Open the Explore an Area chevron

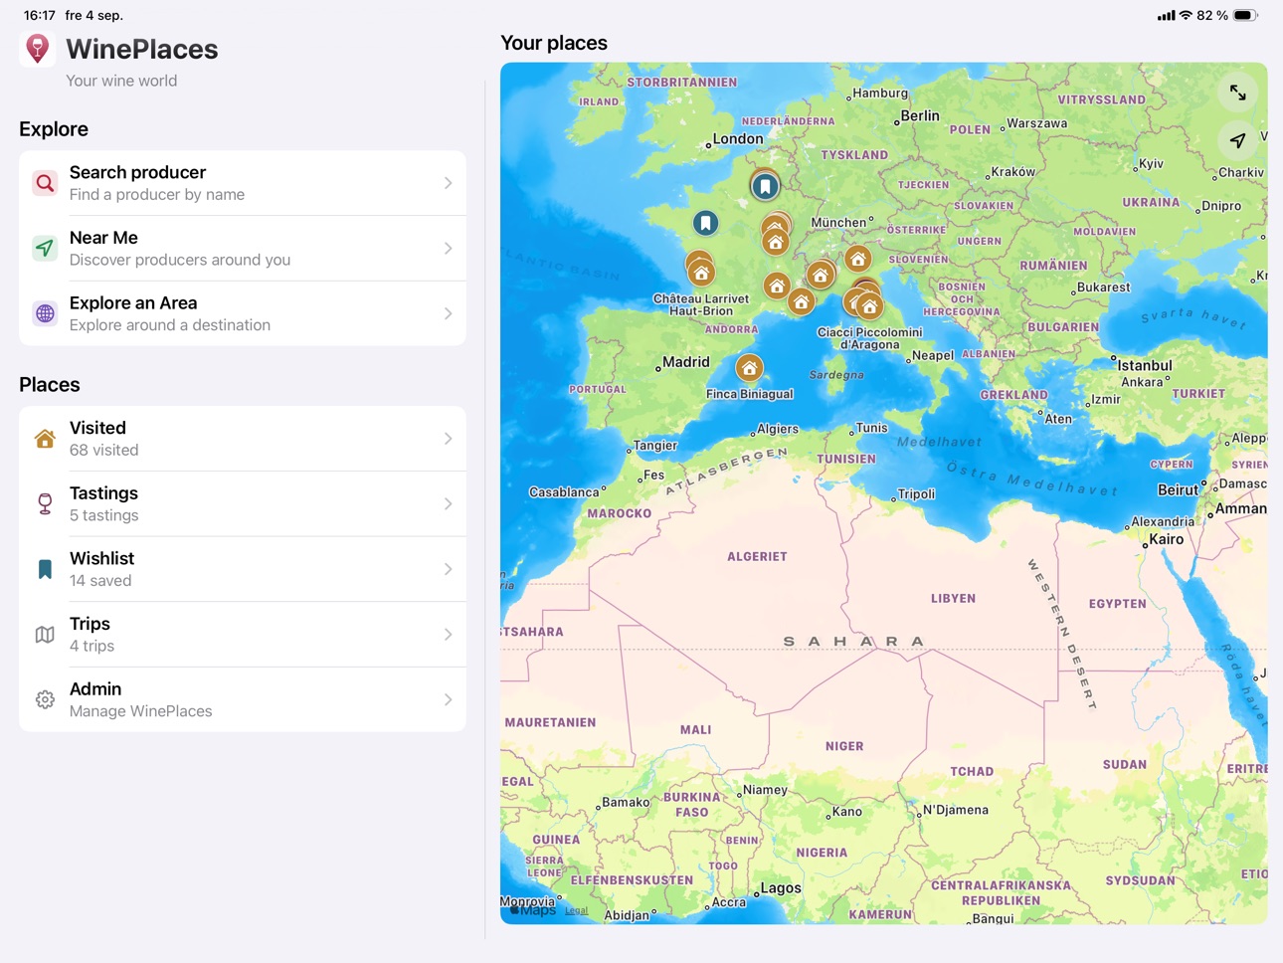click(449, 313)
